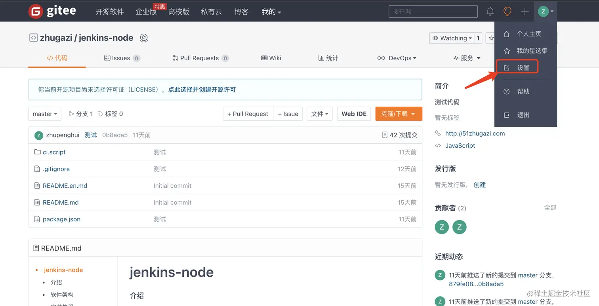599x306 pixels.
Task: Switch to the Pull Requests tab
Action: [201, 58]
